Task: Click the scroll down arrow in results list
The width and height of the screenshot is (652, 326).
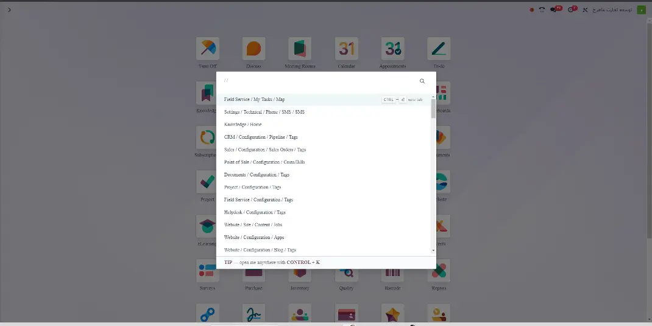Action: [x=433, y=250]
